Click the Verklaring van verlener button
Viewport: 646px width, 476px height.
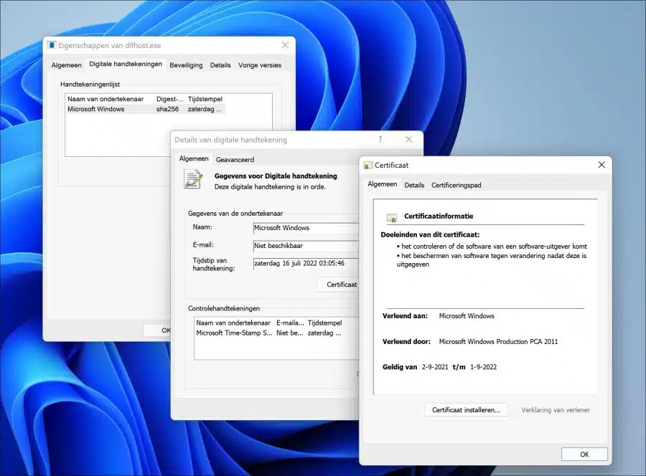point(556,410)
